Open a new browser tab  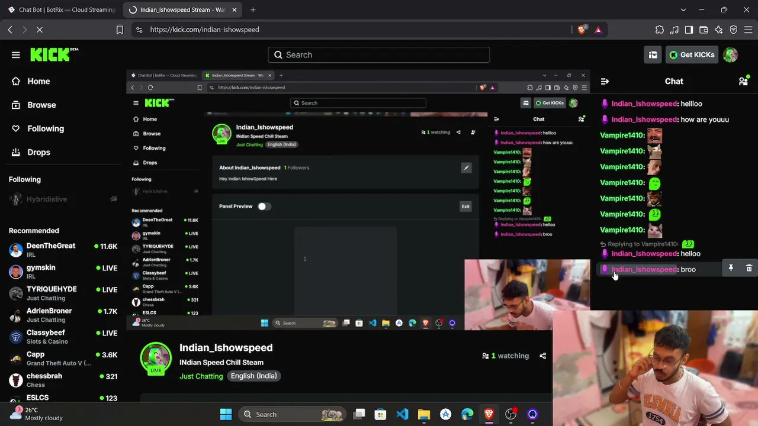(x=253, y=10)
